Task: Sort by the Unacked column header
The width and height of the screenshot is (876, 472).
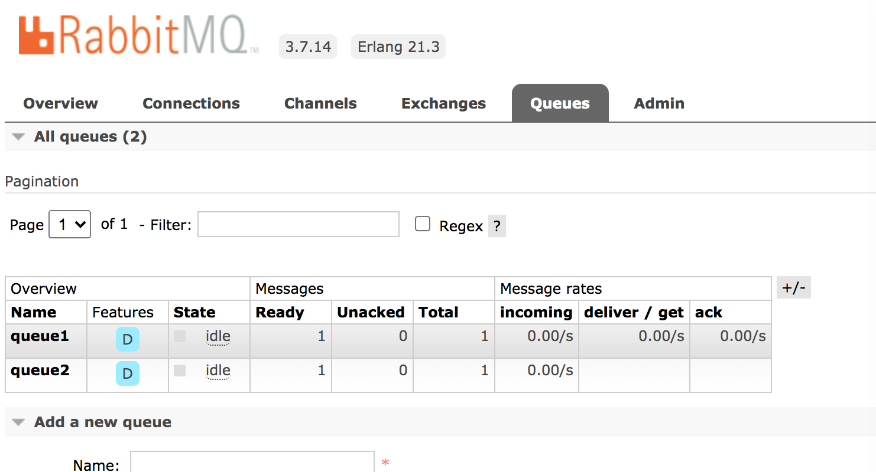Action: 371,312
